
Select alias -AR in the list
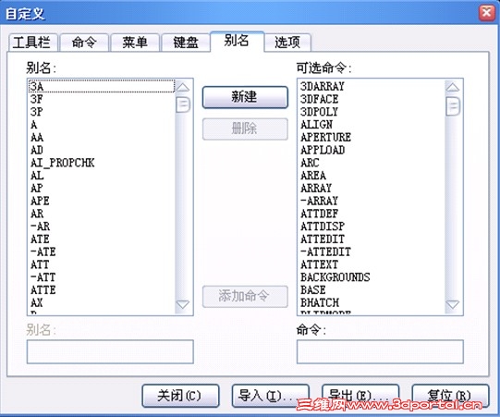tap(102, 227)
